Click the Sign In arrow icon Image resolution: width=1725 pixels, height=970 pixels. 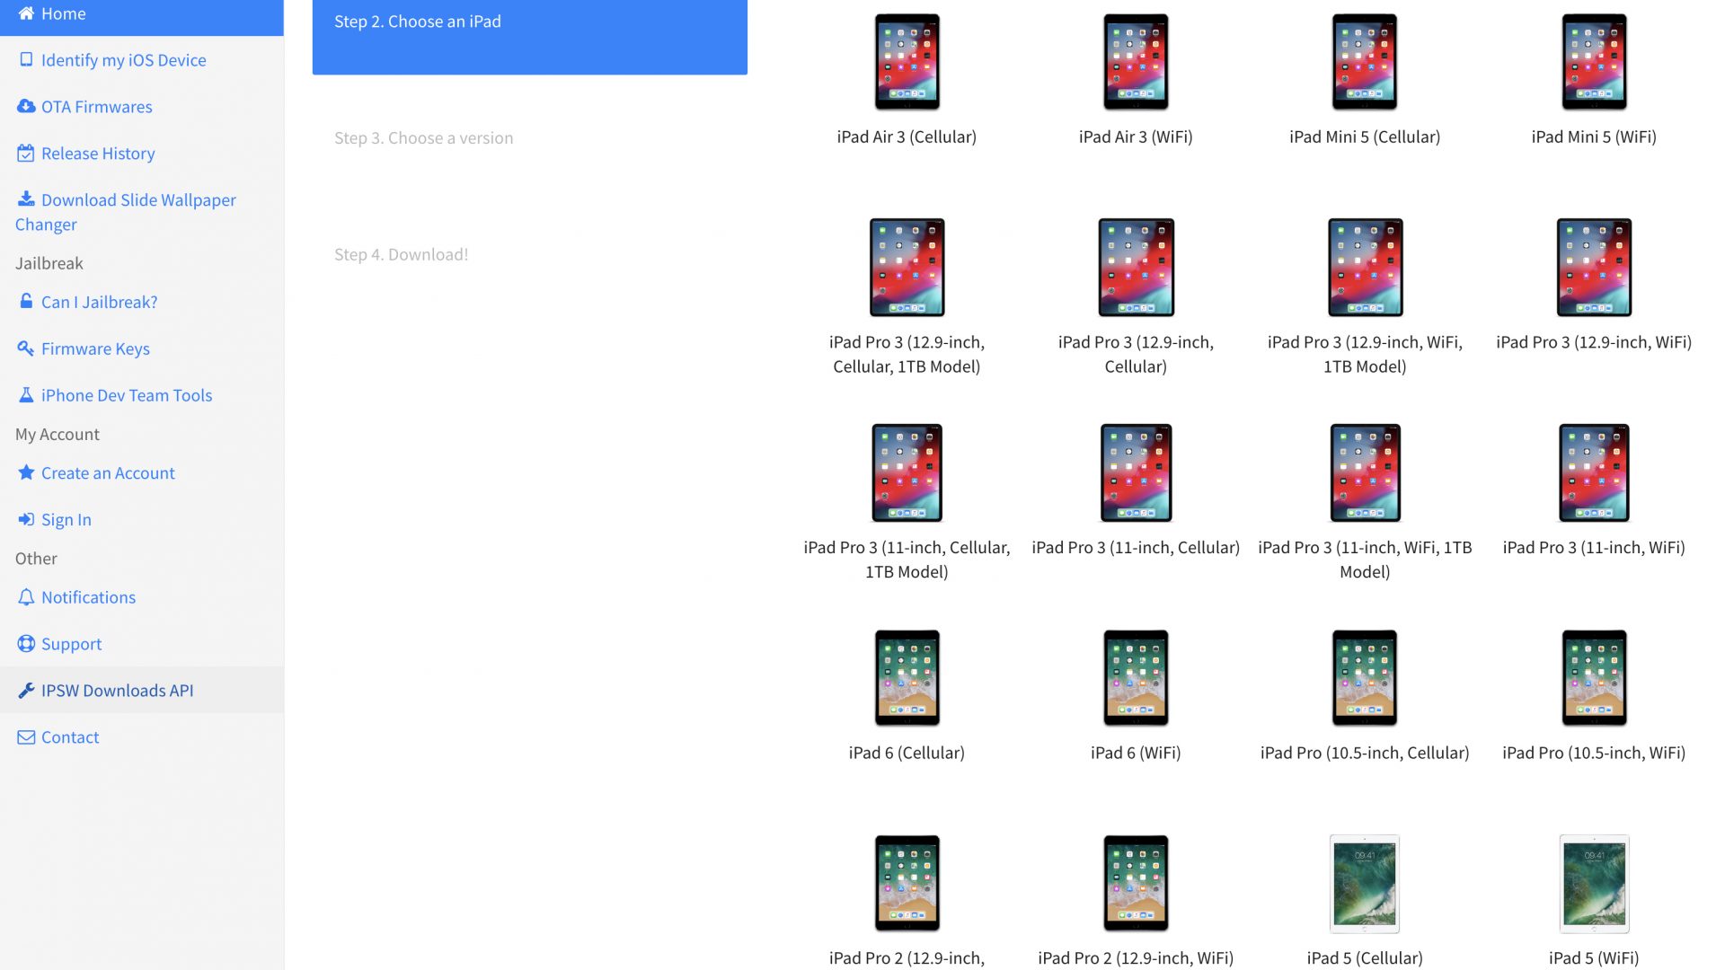click(26, 519)
